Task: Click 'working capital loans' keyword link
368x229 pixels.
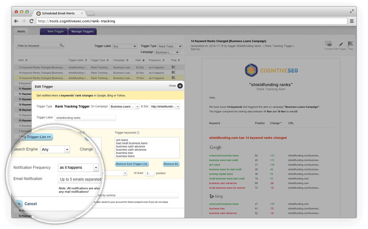Action: click(x=221, y=174)
